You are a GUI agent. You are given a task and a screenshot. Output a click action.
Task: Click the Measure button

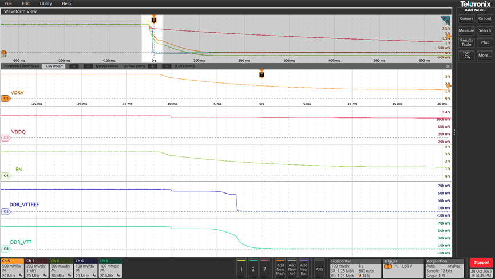pyautogui.click(x=466, y=30)
